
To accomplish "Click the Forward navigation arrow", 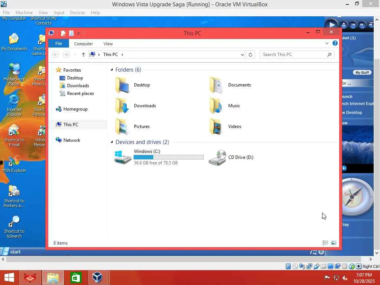I will (66, 55).
